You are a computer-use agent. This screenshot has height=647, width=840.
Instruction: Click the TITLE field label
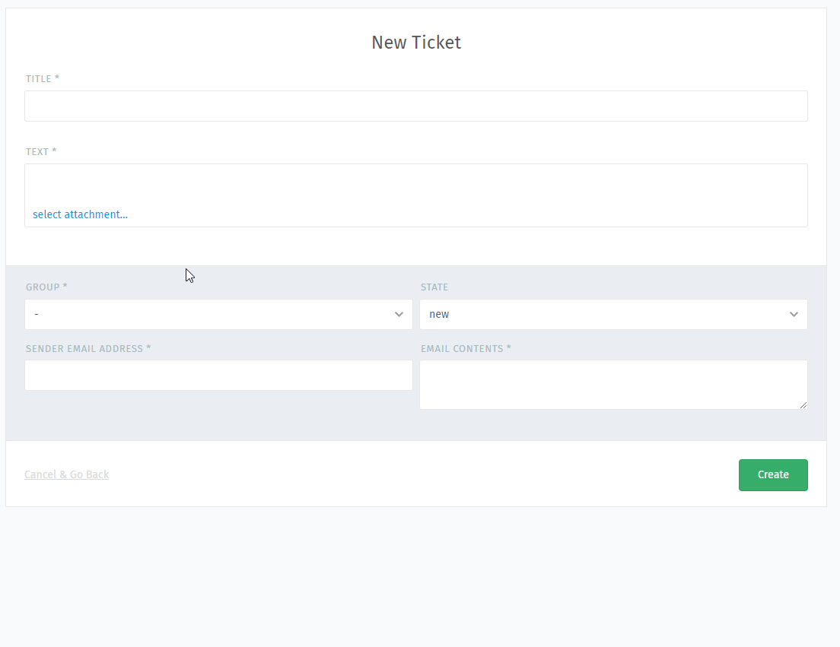(43, 78)
